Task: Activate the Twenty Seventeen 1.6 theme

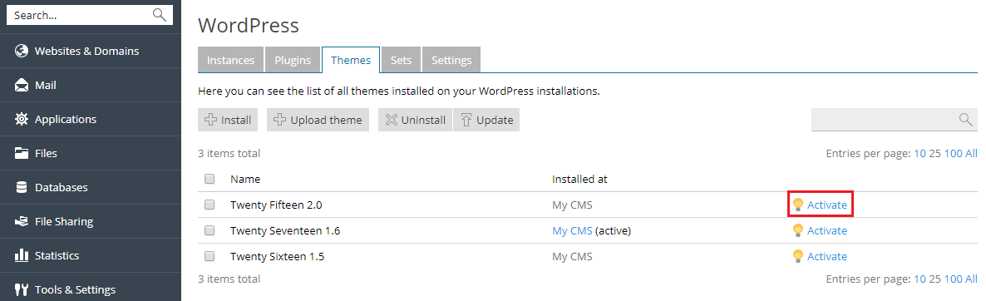Action: point(827,230)
